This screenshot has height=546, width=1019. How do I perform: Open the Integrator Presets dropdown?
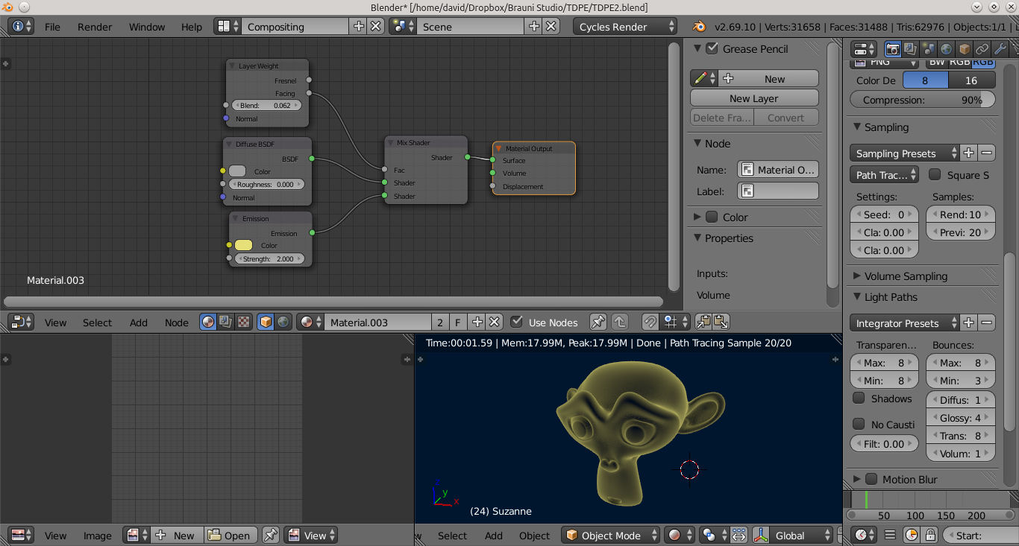tap(904, 323)
